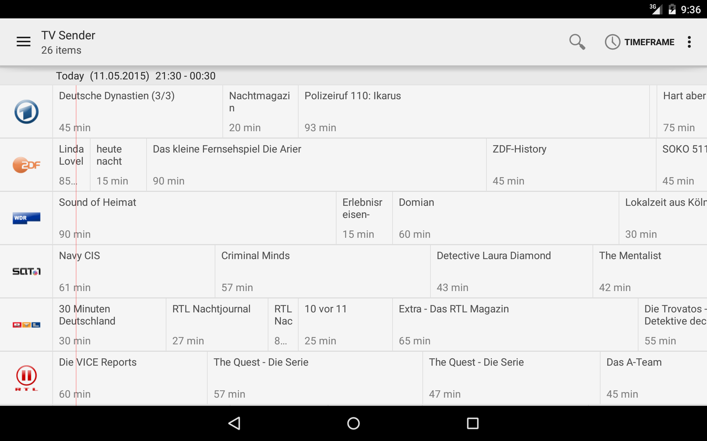Open Domian 60 min program

(x=506, y=218)
